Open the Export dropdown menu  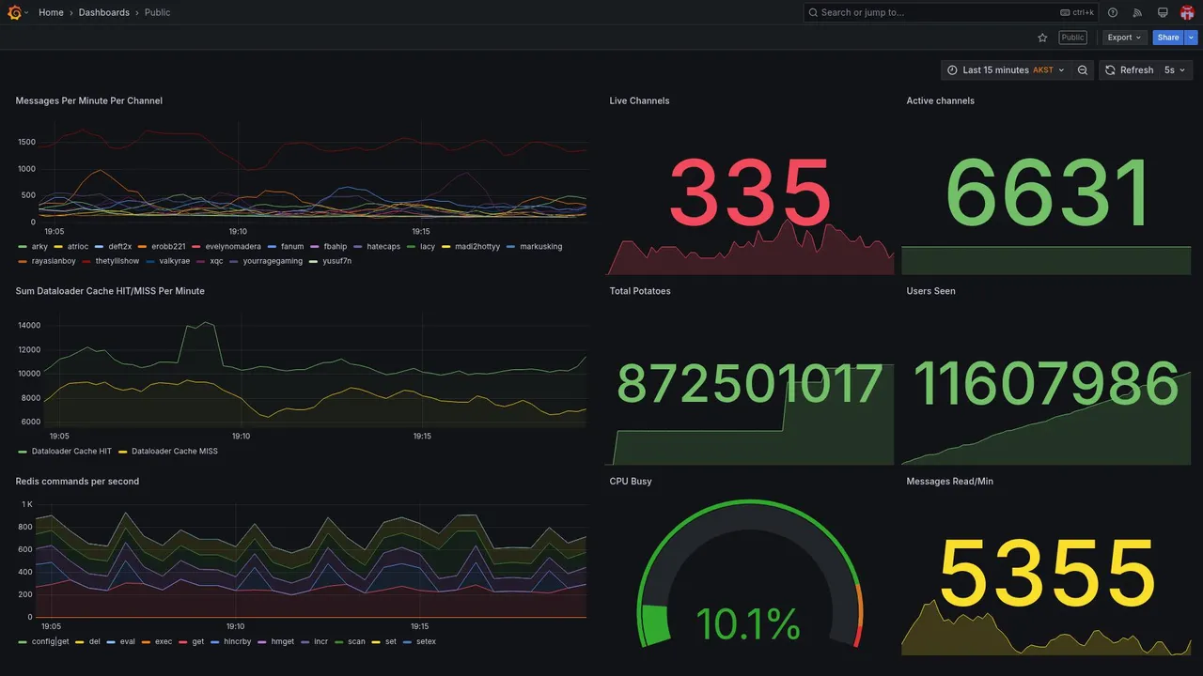(1124, 38)
